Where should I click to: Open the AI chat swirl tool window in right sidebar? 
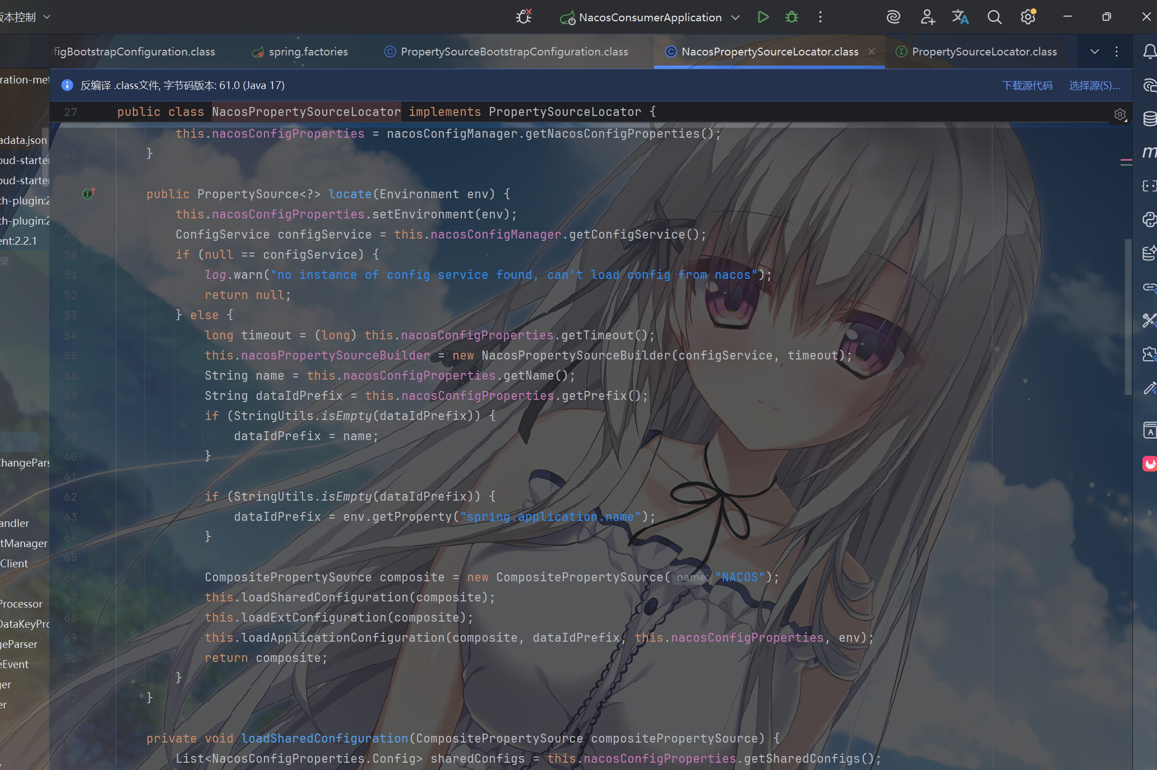1149,85
